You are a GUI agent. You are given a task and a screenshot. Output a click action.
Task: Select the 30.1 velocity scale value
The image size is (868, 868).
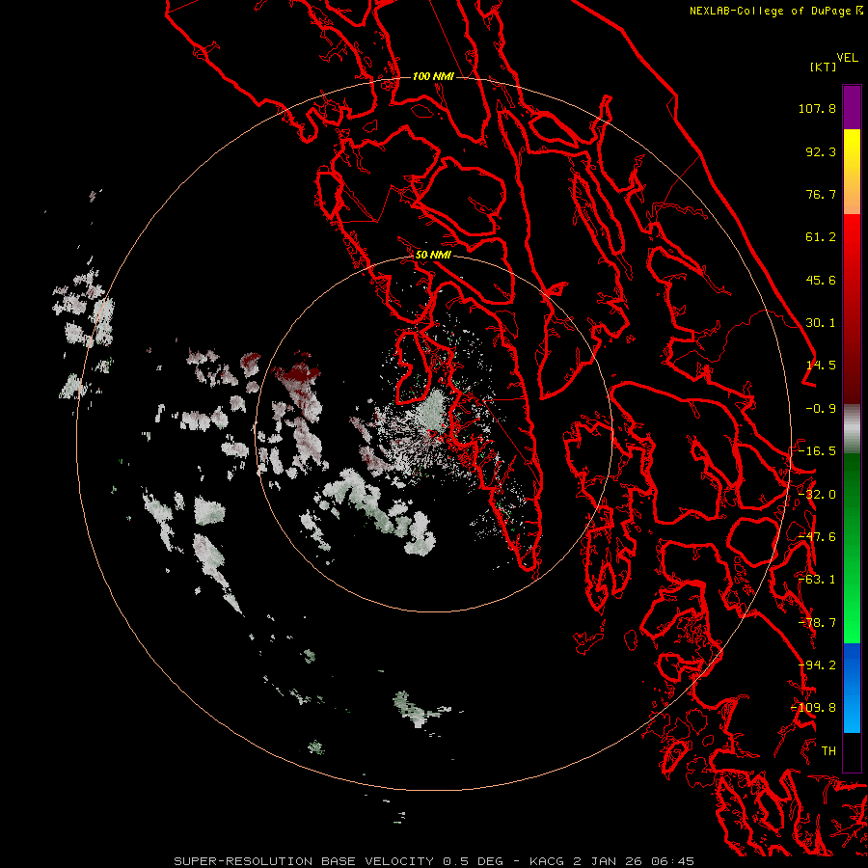coord(821,323)
